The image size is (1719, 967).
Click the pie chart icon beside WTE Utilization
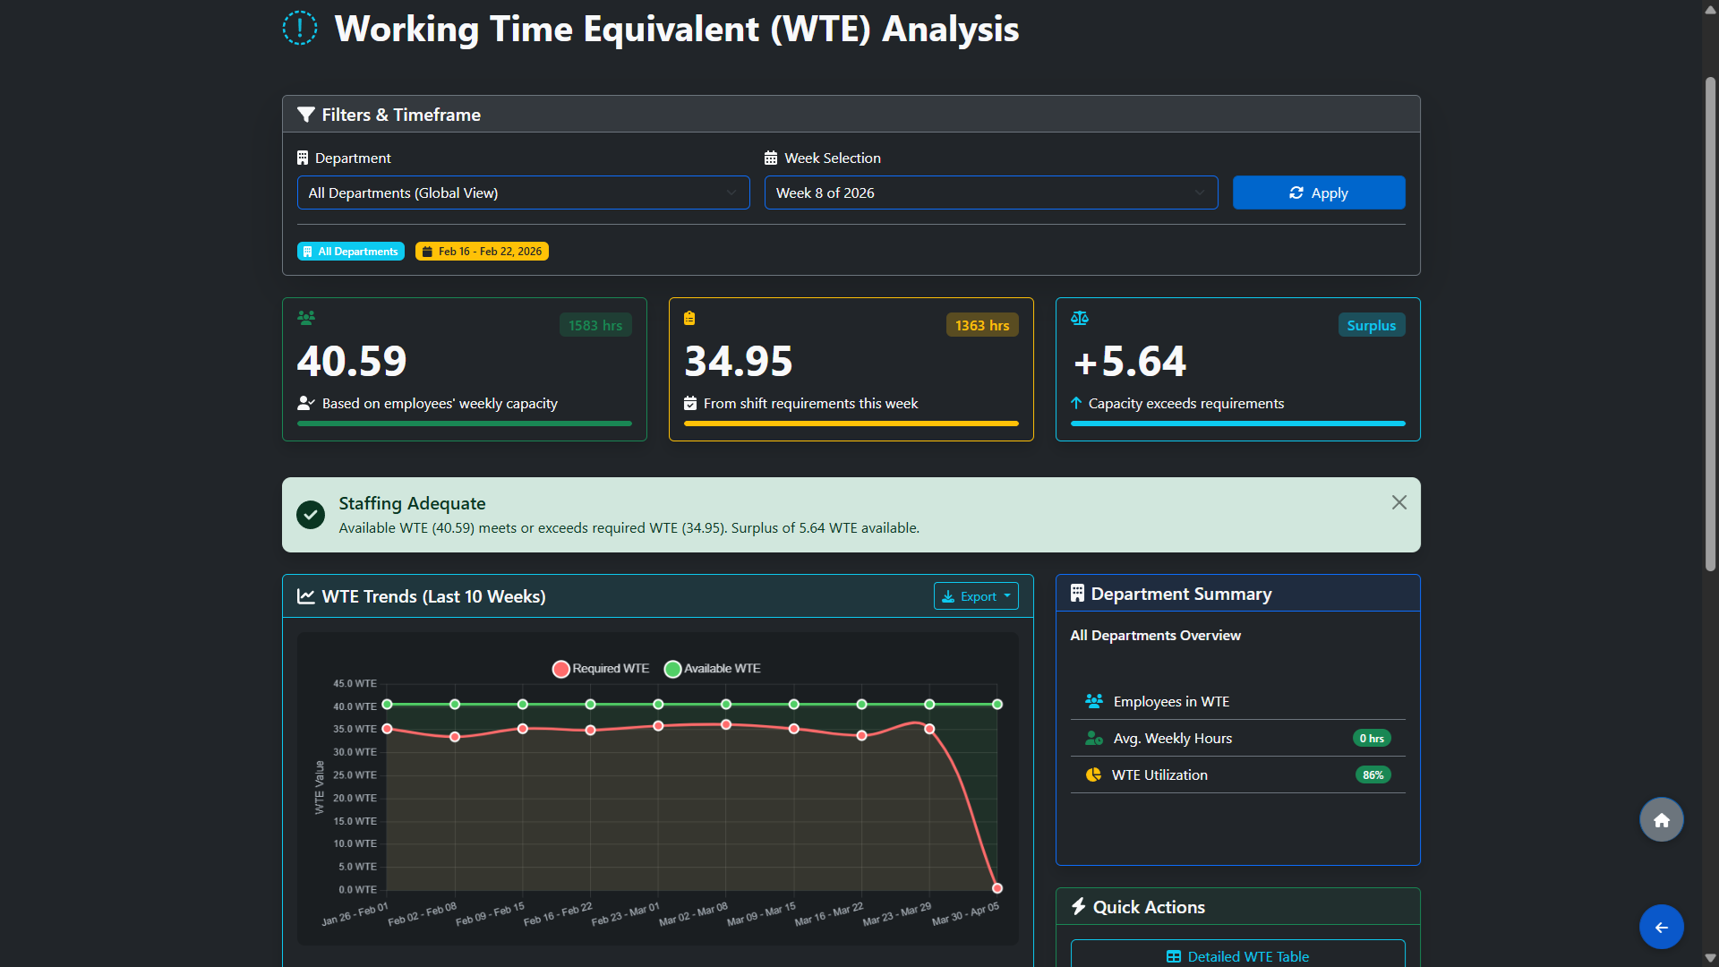click(x=1093, y=774)
